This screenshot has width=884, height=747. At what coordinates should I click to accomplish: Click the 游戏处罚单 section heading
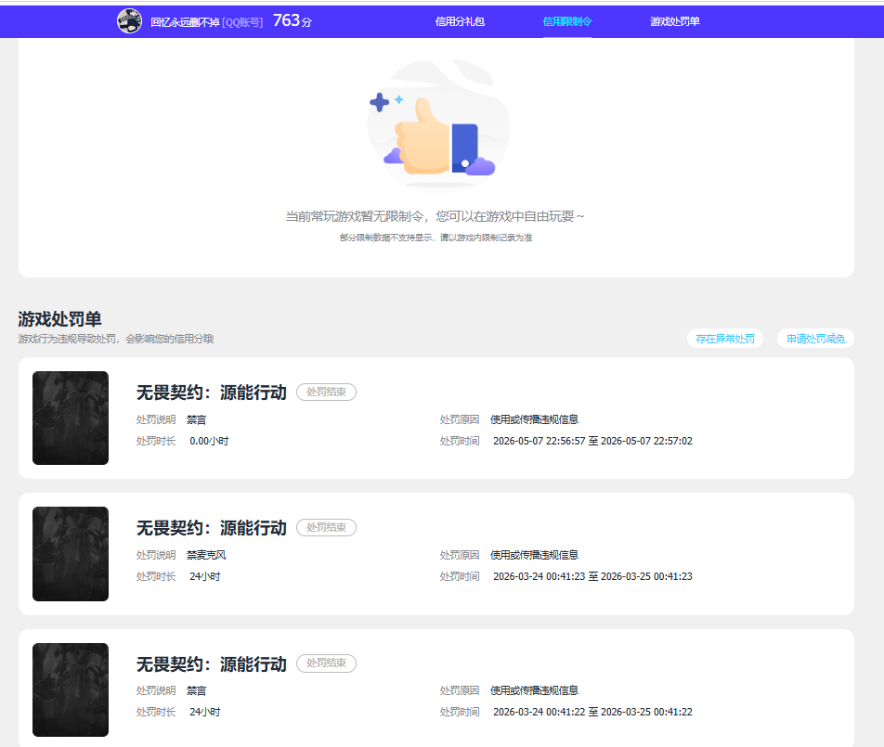[x=59, y=319]
